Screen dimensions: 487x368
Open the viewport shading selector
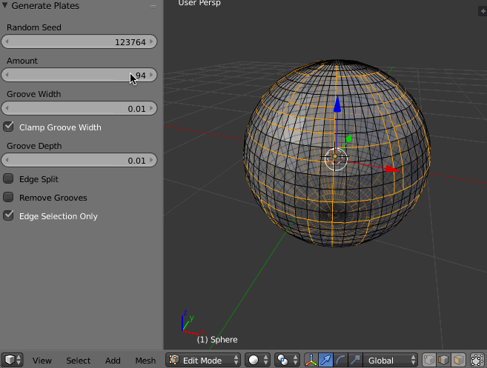[x=257, y=361]
